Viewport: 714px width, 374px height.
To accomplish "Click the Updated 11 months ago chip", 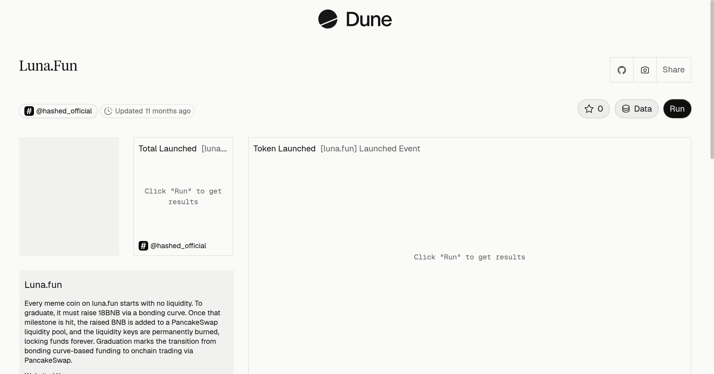I will pos(147,111).
